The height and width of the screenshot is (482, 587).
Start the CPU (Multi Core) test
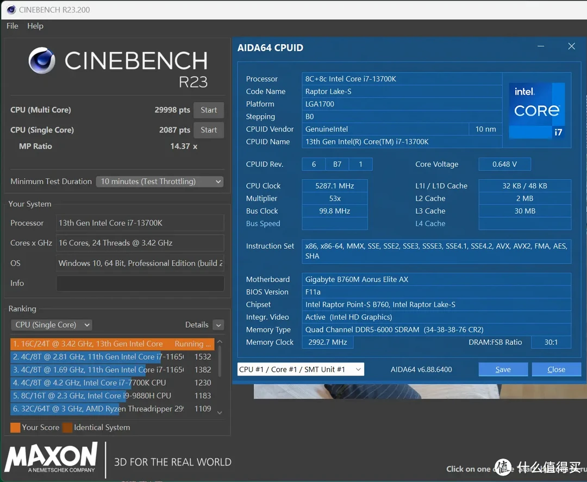click(209, 110)
